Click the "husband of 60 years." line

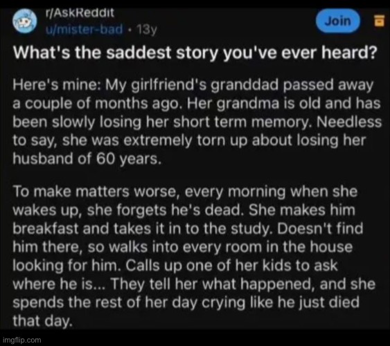coord(87,158)
